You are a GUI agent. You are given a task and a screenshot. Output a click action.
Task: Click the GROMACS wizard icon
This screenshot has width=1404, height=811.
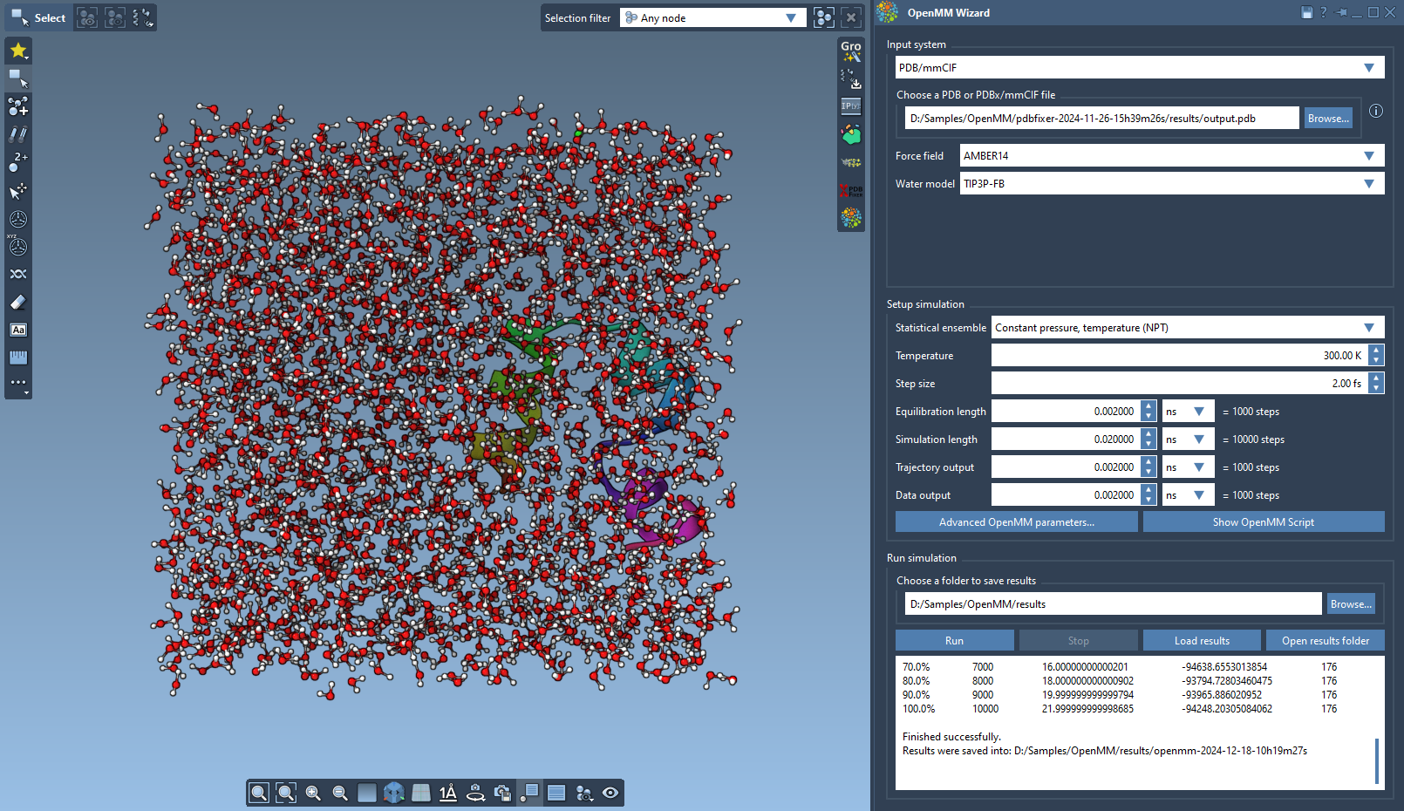pos(850,51)
